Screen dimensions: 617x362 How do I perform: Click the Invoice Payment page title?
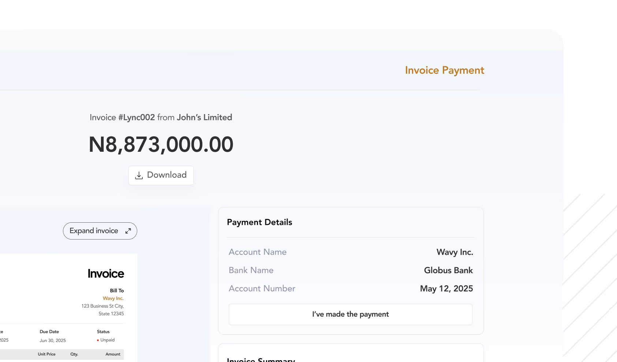click(x=444, y=70)
